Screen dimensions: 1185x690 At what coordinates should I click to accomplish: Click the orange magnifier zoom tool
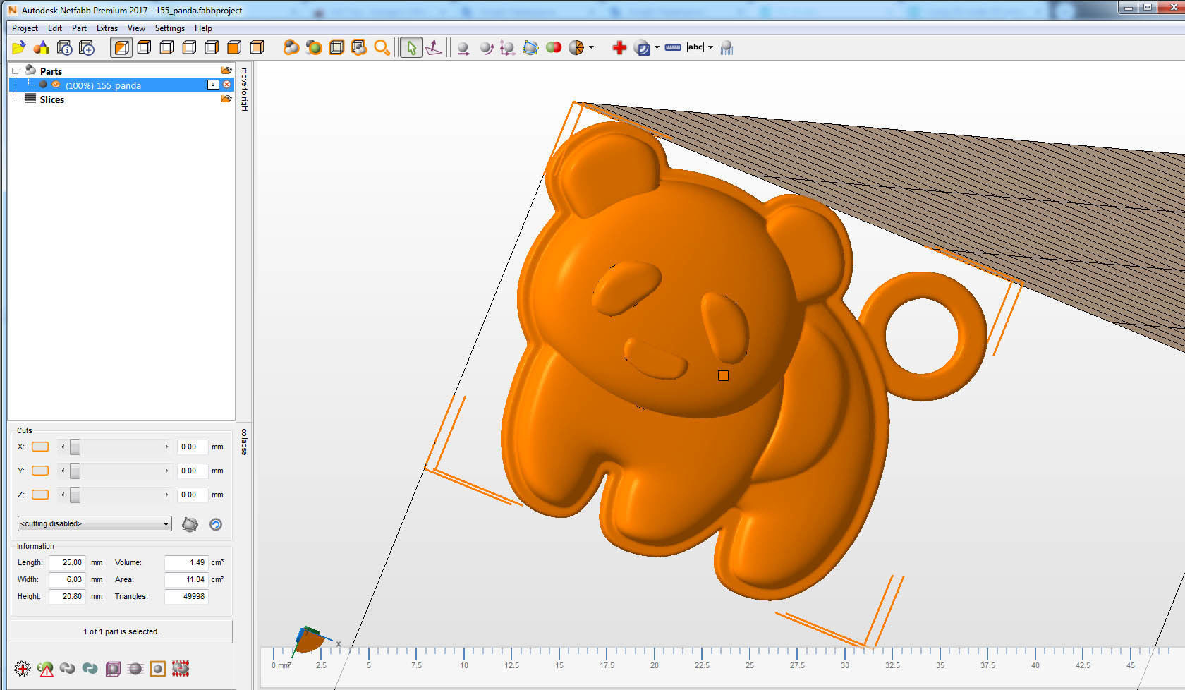point(382,47)
